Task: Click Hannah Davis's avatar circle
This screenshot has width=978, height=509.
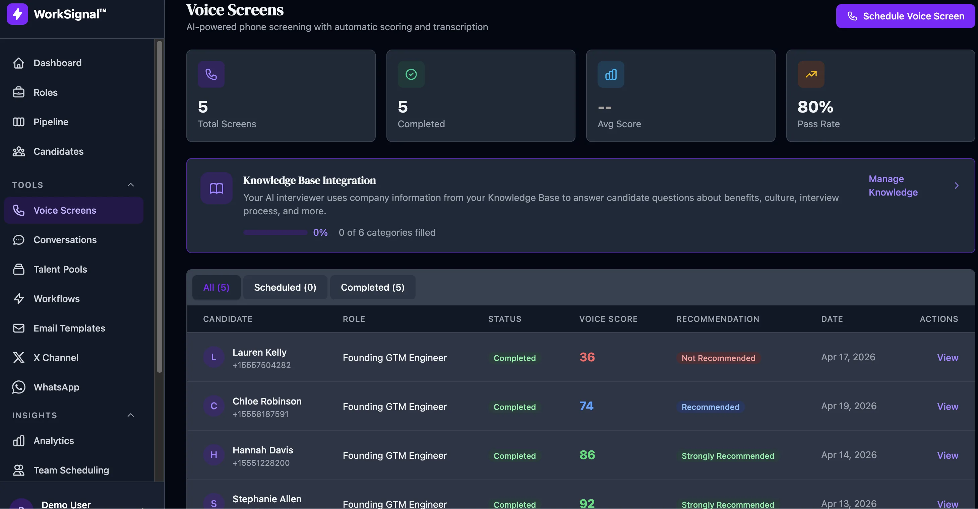Action: pos(214,455)
